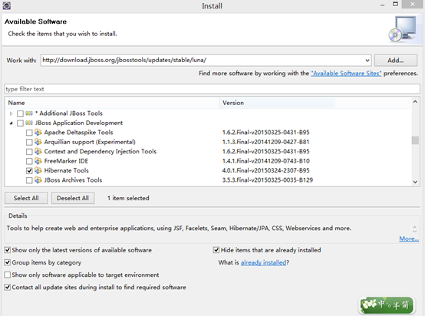Click the Hibernate Tools feature icon
The height and width of the screenshot is (316, 425).
point(38,170)
